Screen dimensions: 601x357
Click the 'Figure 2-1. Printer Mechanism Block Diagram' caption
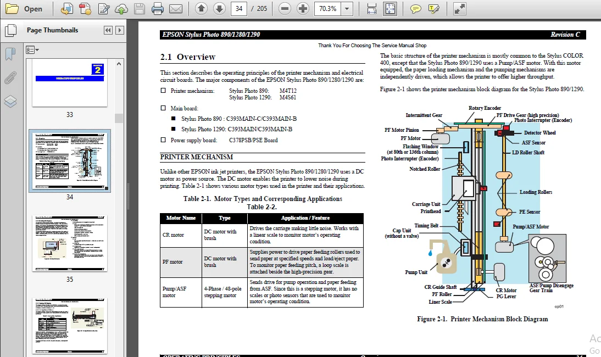coord(482,319)
